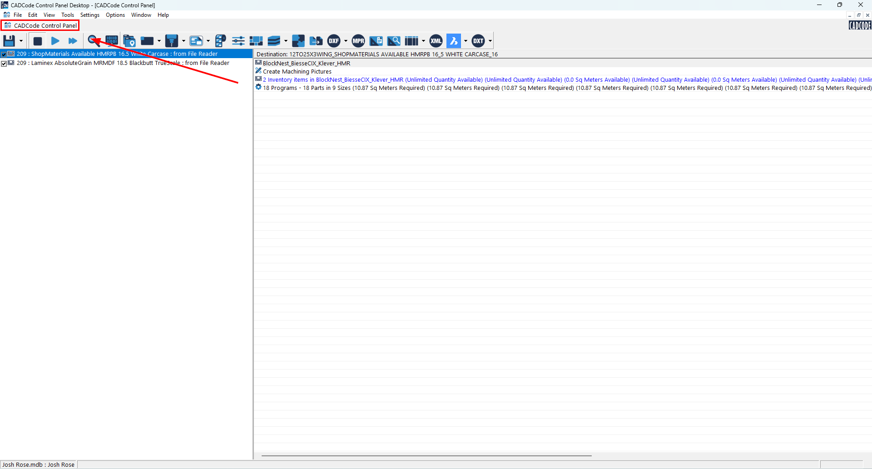
Task: Click the Josh Rose.mdb status bar entry
Action: (x=39, y=464)
